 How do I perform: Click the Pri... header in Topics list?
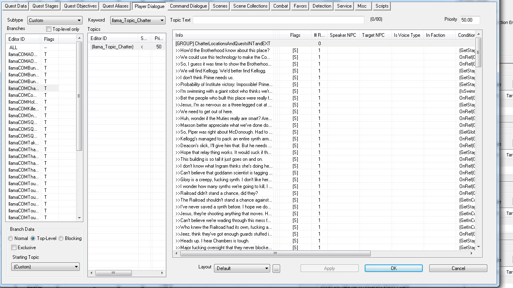coord(159,38)
